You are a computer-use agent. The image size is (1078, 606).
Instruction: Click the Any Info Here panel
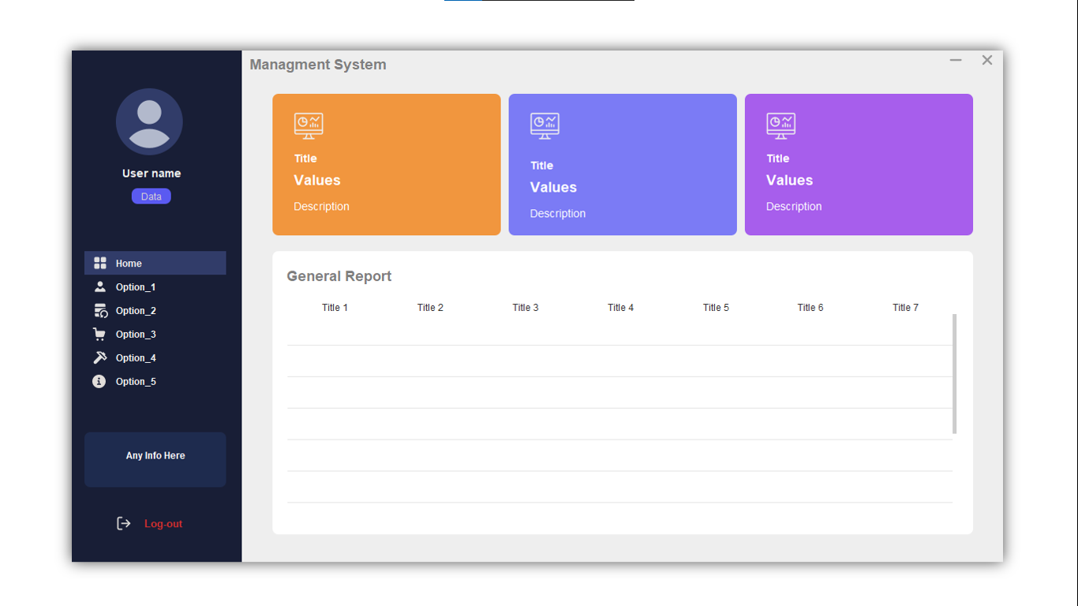(155, 459)
